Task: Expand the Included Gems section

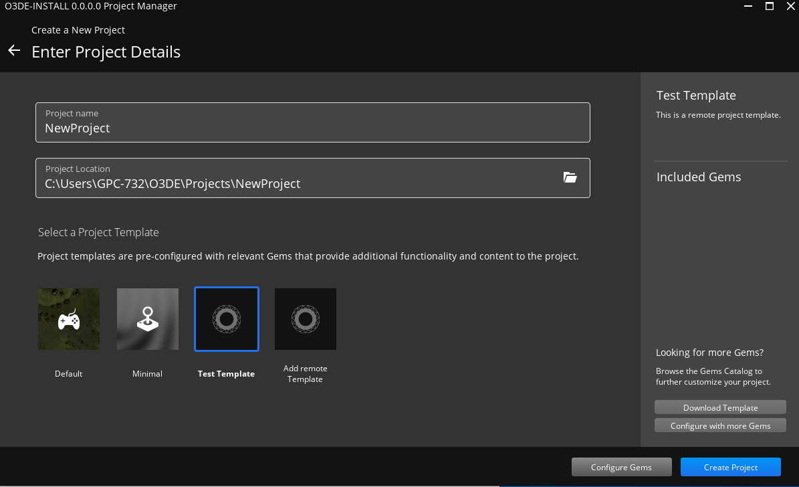Action: click(x=698, y=177)
